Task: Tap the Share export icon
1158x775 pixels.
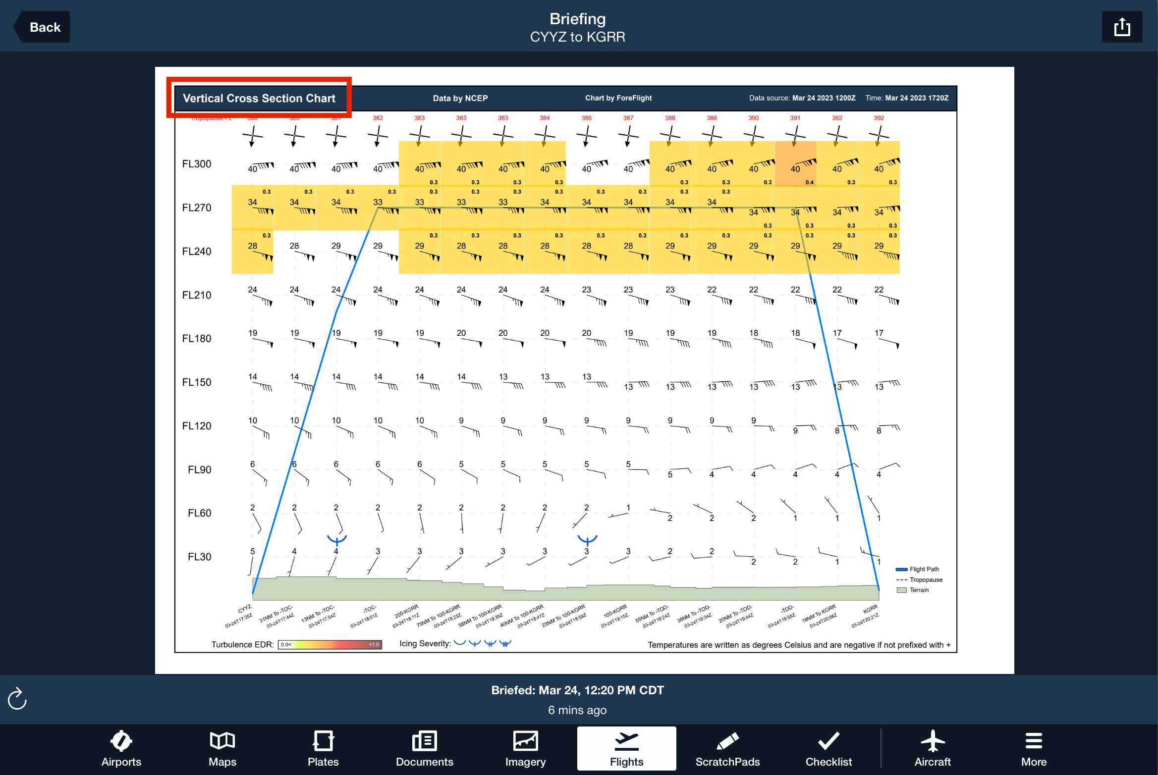Action: pyautogui.click(x=1121, y=27)
